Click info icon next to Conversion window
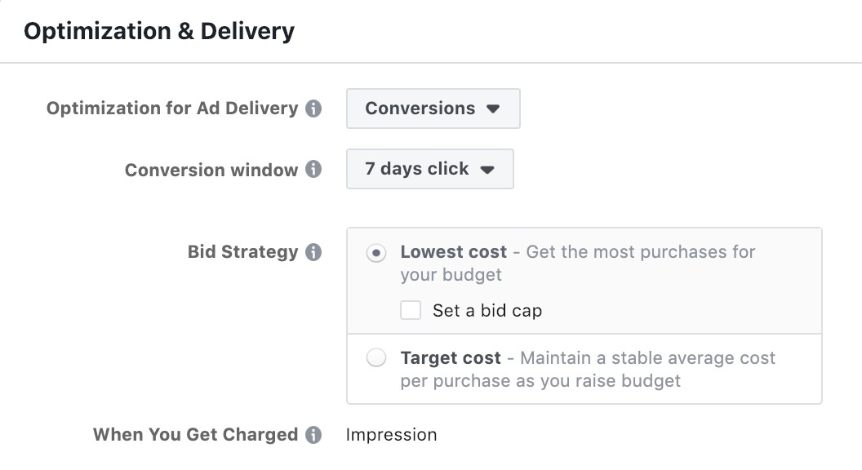 coord(313,170)
